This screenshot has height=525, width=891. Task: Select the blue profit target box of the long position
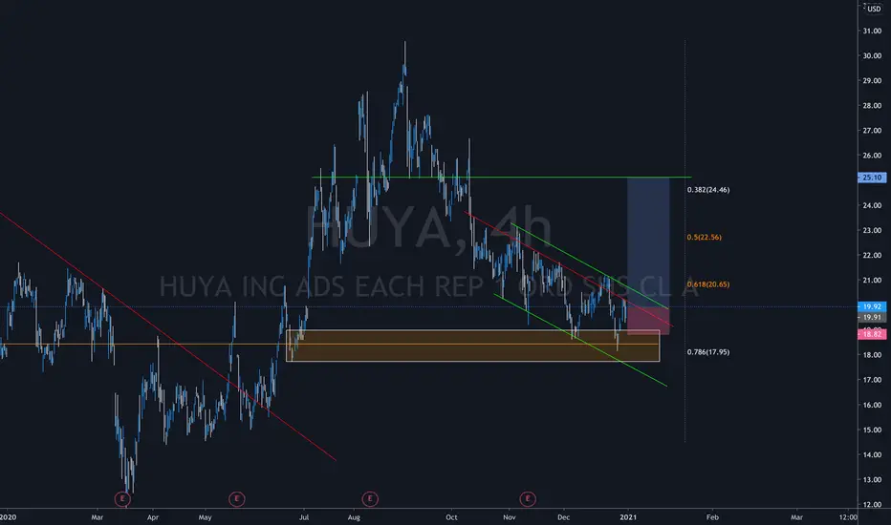[x=648, y=242]
